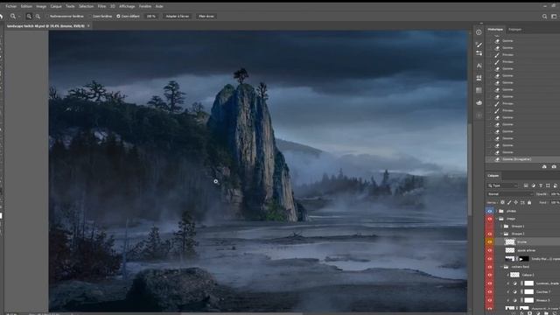Hide the Courbes 7 adjustment layer eye

point(490,291)
